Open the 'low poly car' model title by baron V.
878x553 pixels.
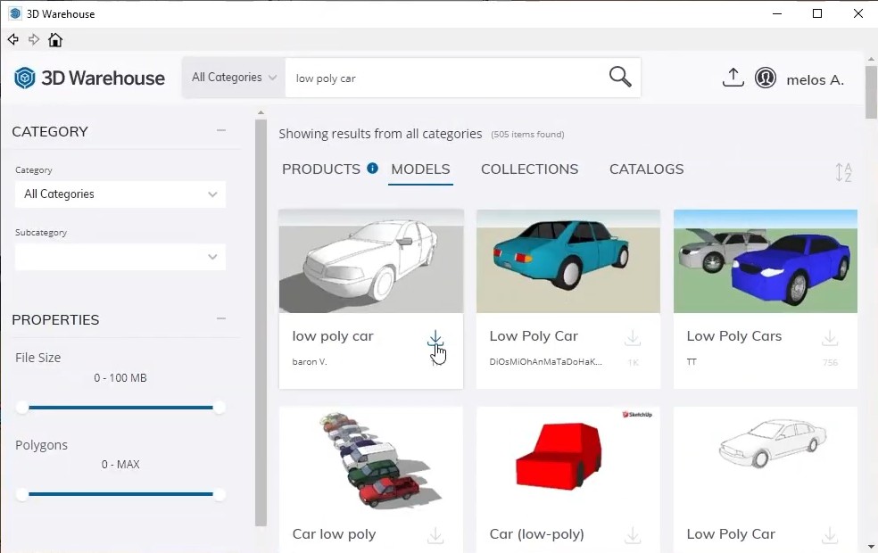click(x=333, y=336)
